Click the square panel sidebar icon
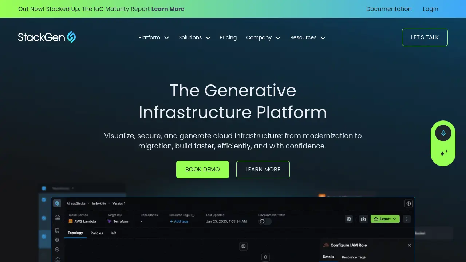466x262 pixels. [57, 230]
